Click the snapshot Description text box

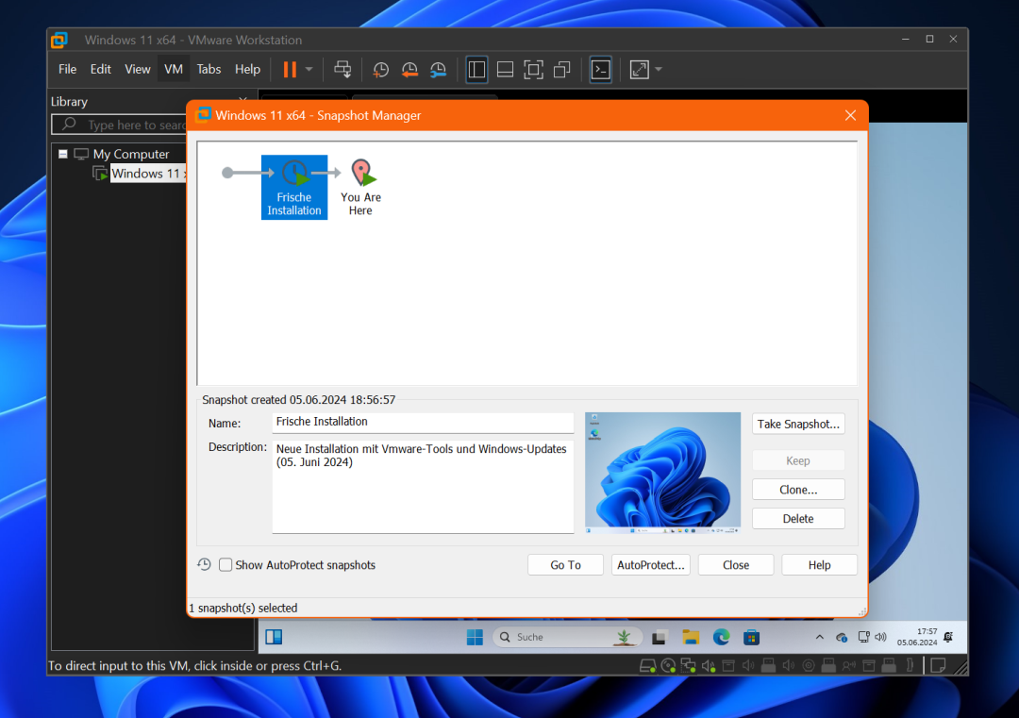pyautogui.click(x=423, y=487)
